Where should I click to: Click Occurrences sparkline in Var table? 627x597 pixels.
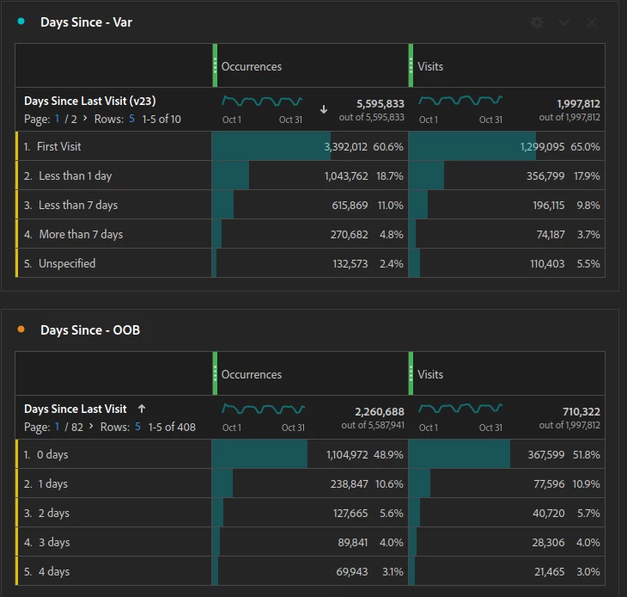point(262,101)
